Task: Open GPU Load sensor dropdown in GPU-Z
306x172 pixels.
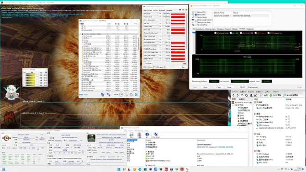Action: pos(160,30)
